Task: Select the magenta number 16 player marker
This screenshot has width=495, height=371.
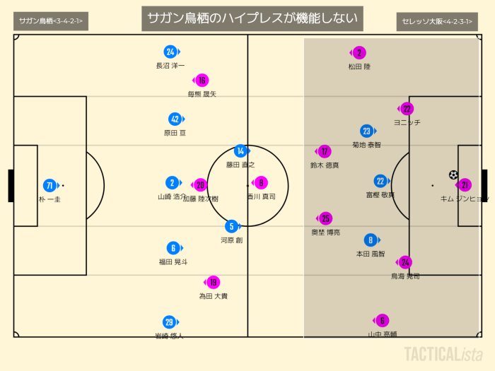Action: click(x=202, y=81)
